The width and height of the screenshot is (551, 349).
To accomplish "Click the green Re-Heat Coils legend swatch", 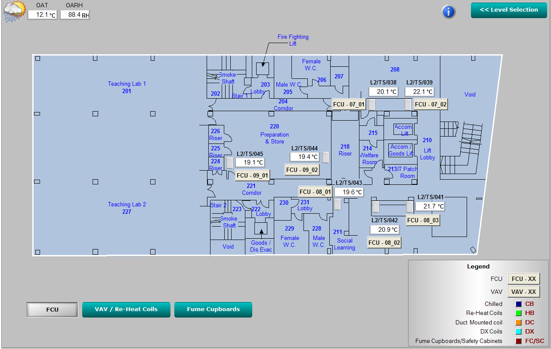I will (x=518, y=313).
